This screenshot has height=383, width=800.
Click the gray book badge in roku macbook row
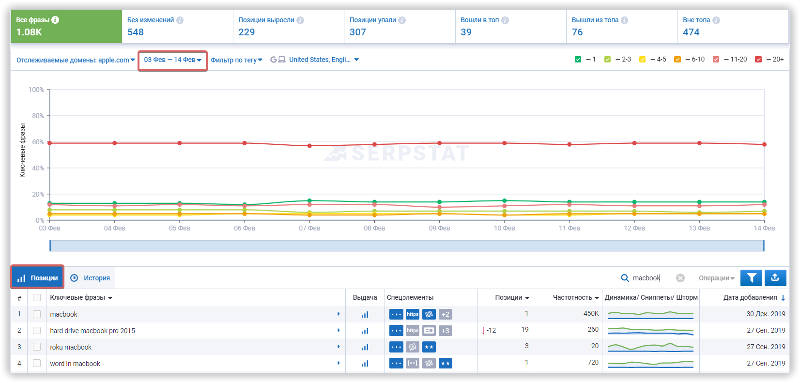point(413,347)
